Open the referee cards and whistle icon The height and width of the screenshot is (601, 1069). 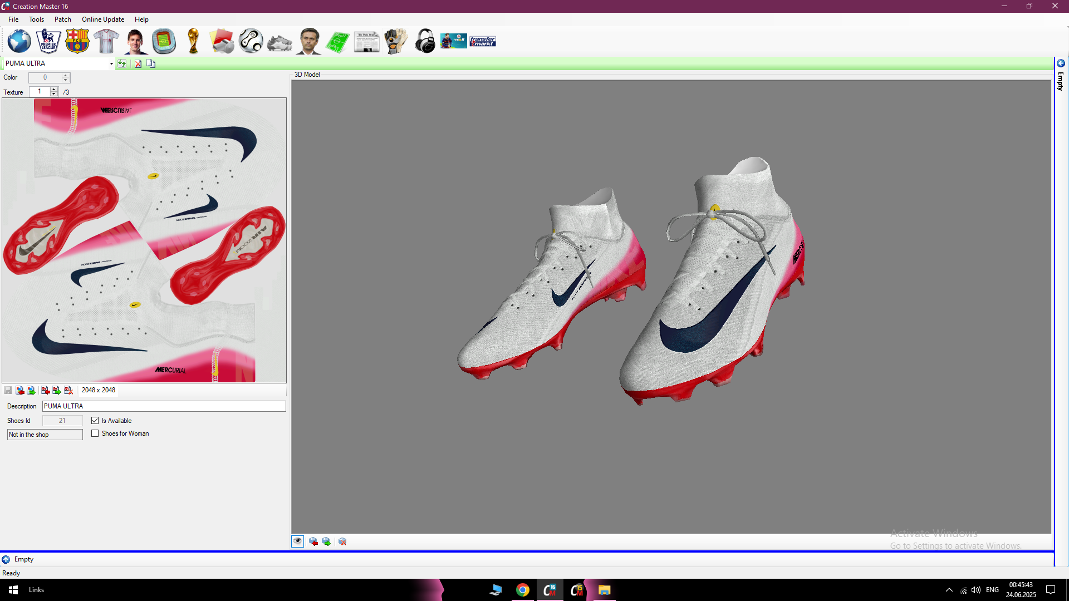[222, 41]
